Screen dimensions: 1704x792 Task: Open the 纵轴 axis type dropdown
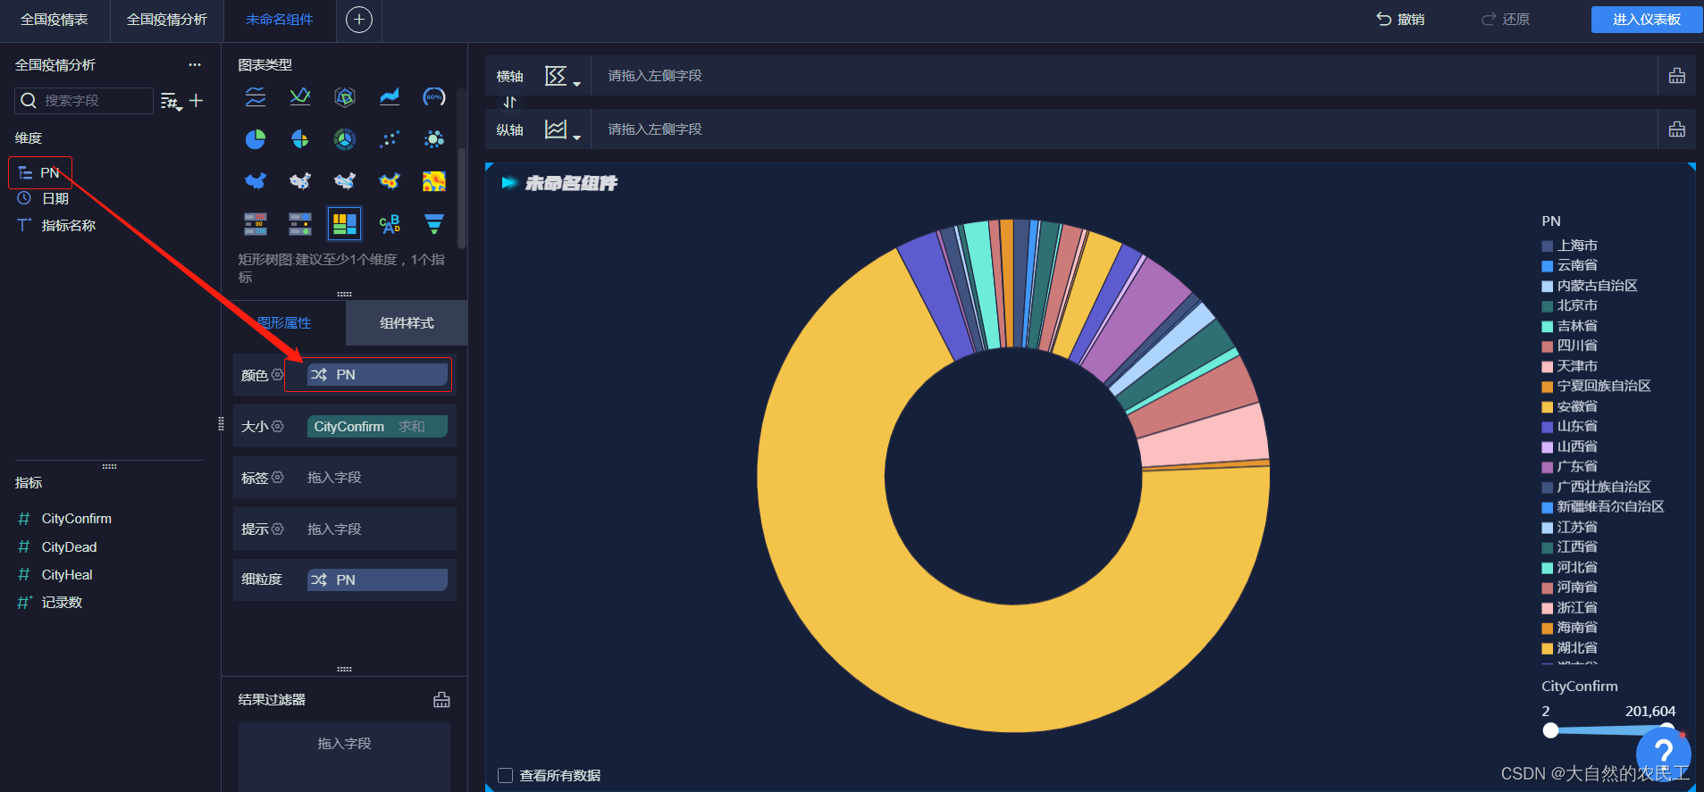click(563, 130)
